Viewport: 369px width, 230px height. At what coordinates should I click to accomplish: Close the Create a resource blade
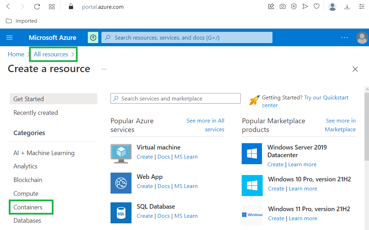pos(355,69)
